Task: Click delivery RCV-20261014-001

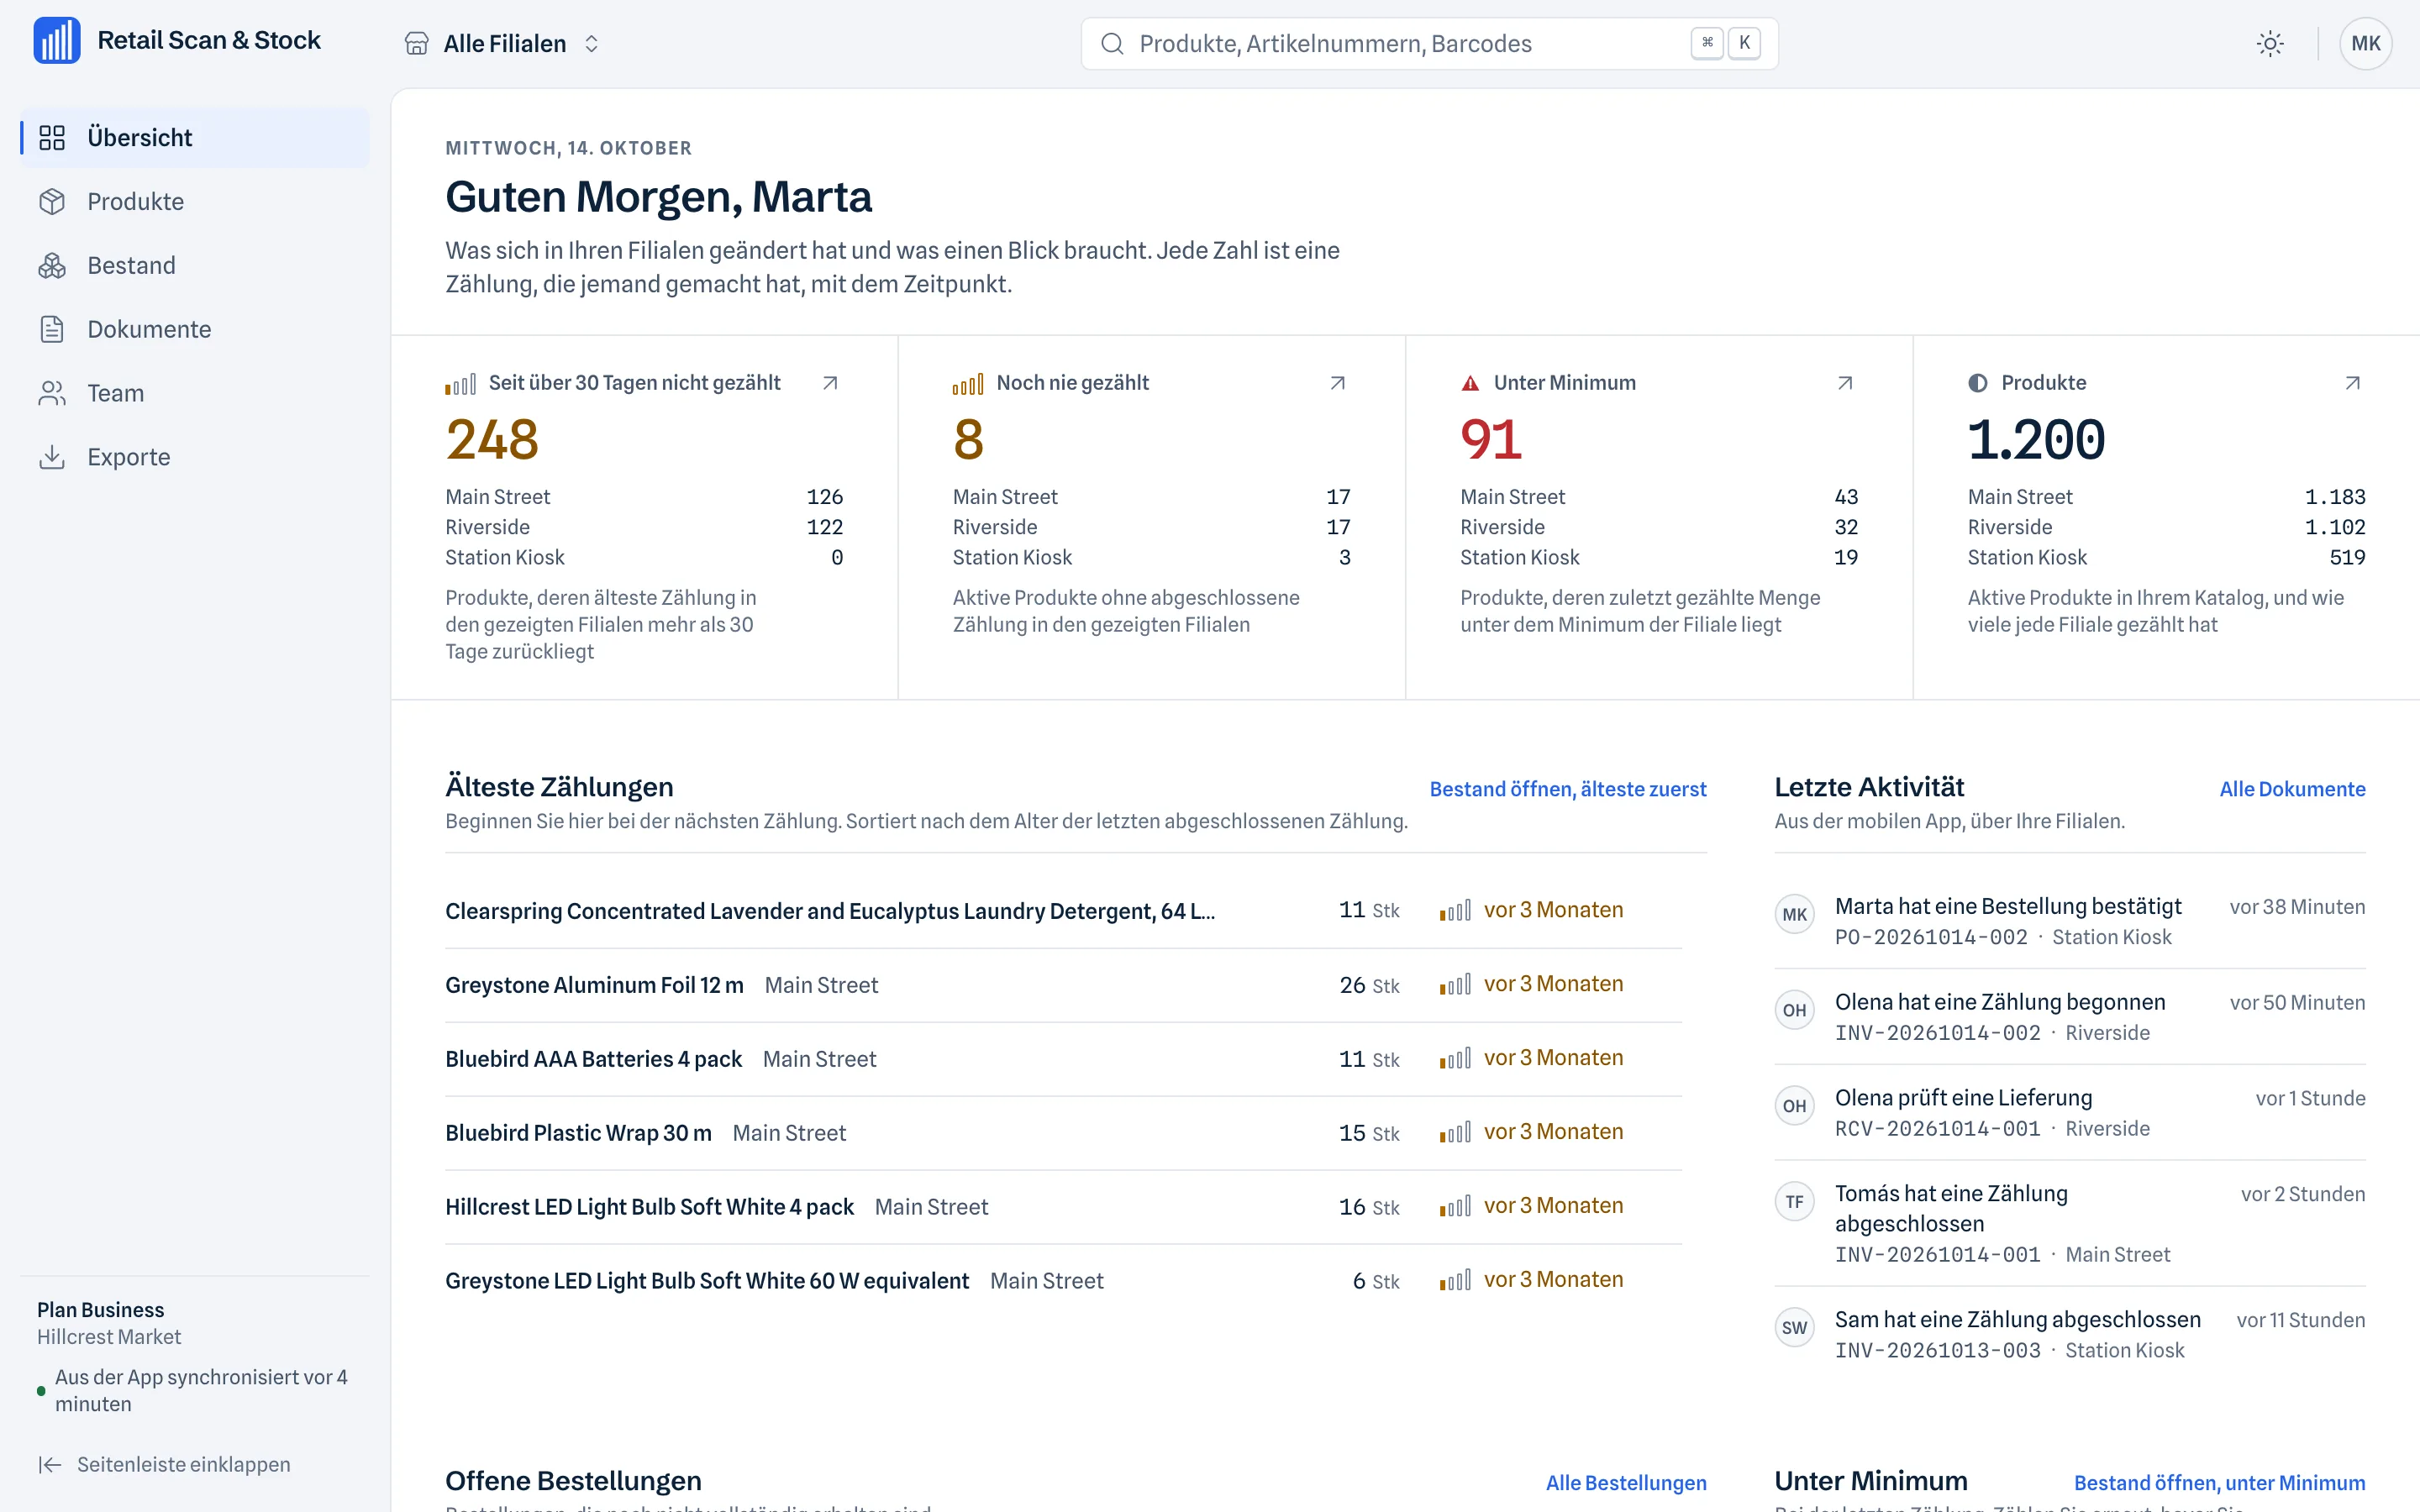Action: pyautogui.click(x=1937, y=1130)
